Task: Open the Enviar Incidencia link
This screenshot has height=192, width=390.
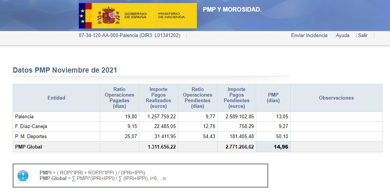Action: pyautogui.click(x=309, y=36)
